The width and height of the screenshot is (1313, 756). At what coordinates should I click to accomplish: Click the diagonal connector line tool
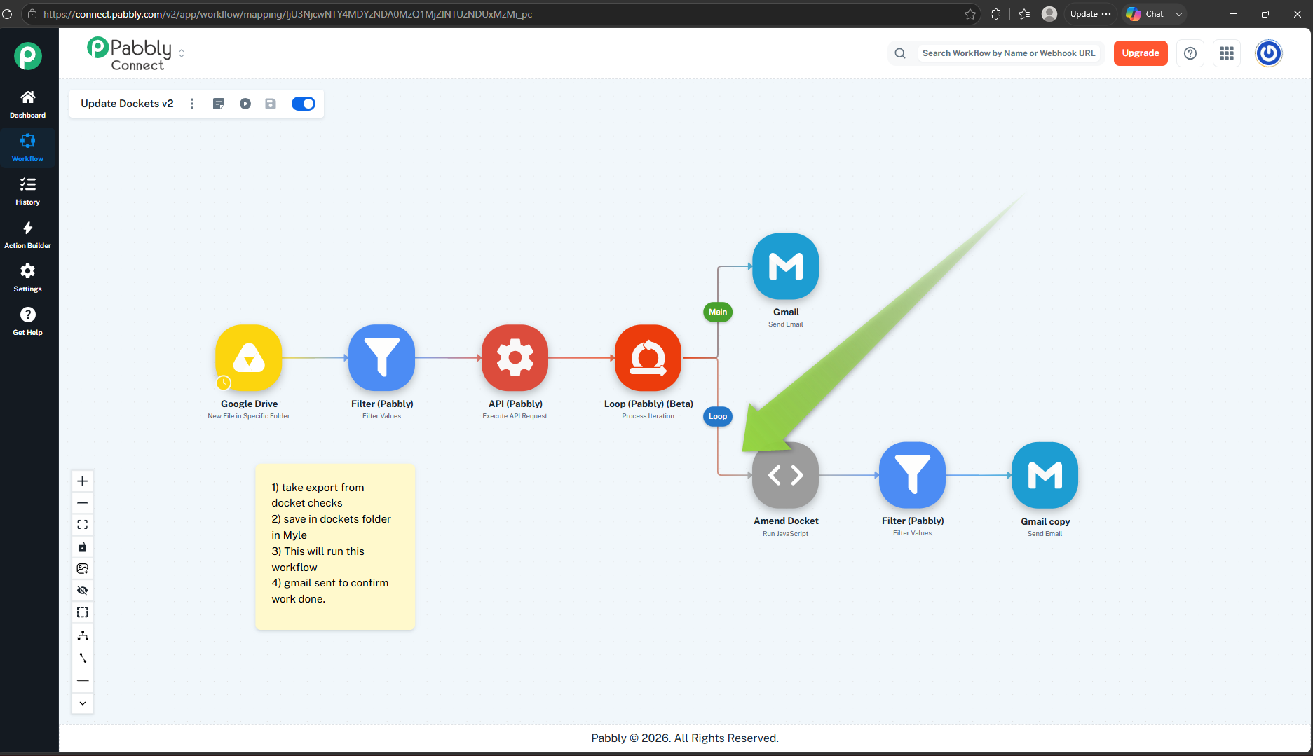[x=83, y=658]
